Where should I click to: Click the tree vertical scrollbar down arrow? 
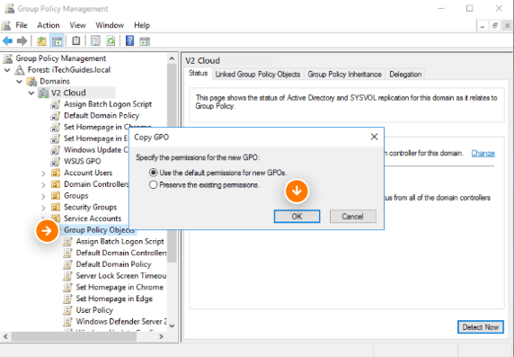[x=172, y=326]
